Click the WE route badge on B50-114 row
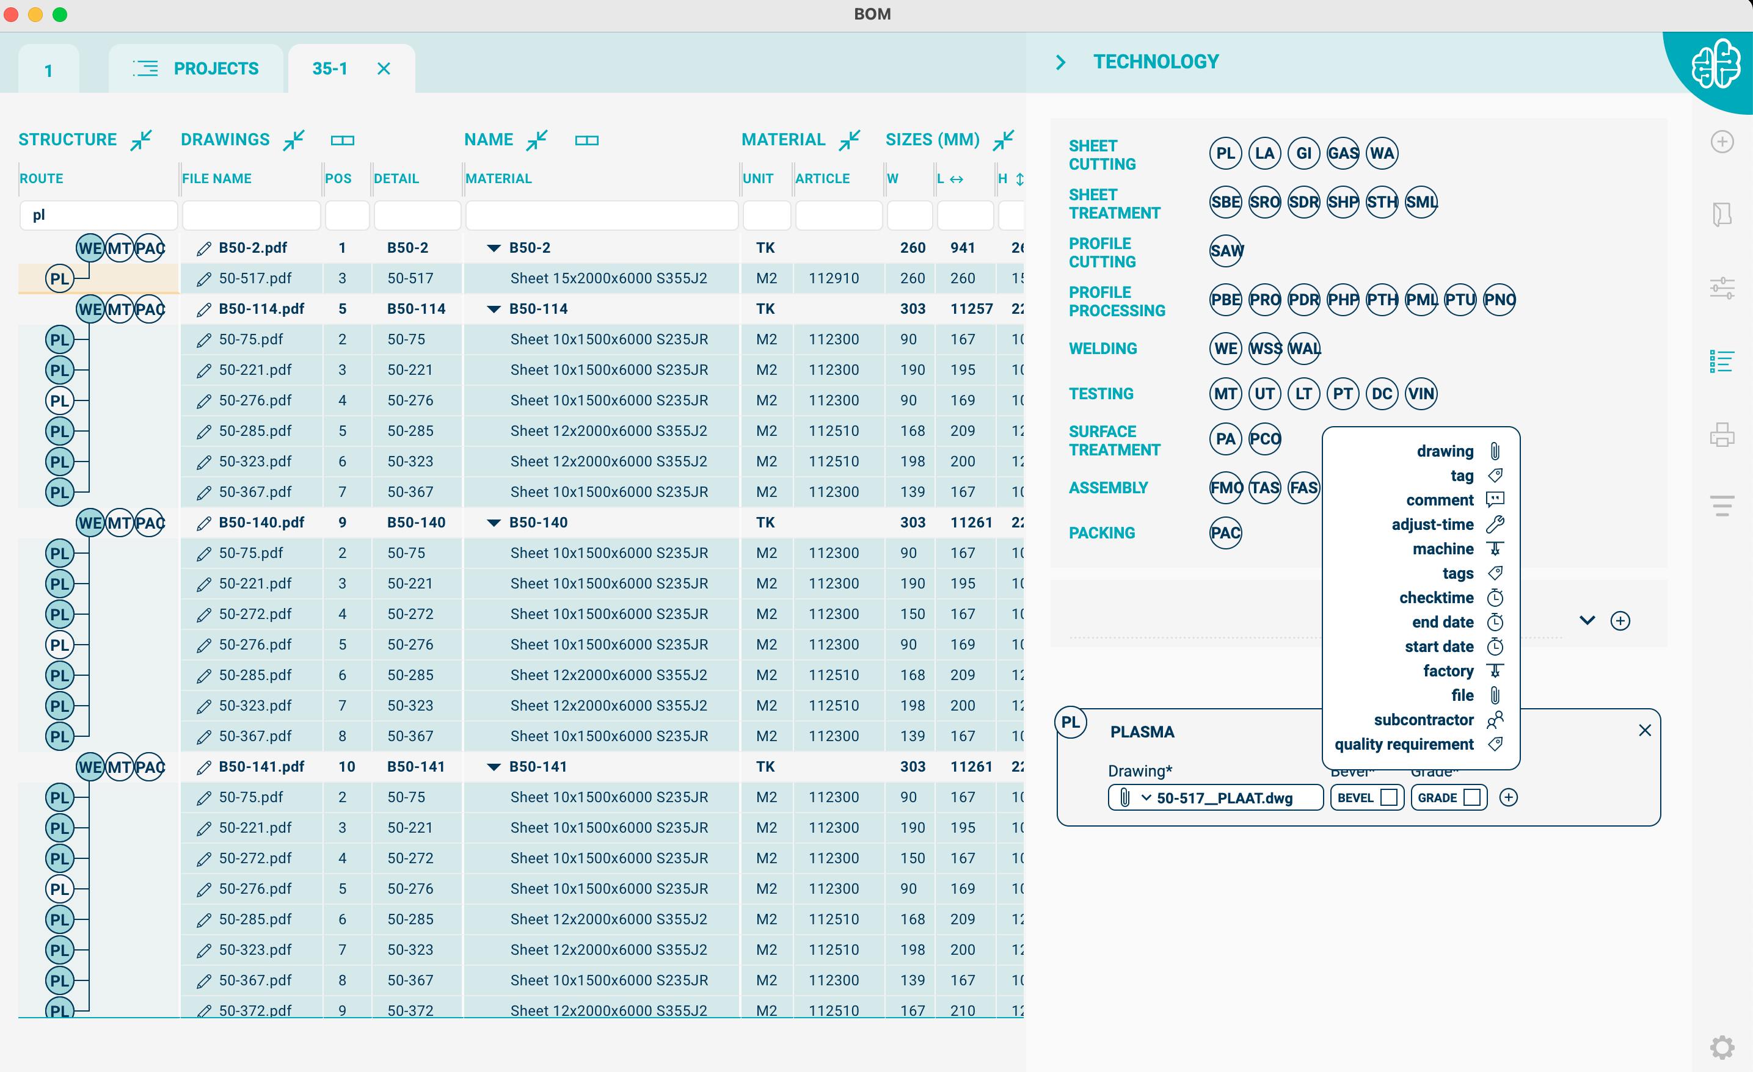The image size is (1753, 1072). pyautogui.click(x=90, y=310)
